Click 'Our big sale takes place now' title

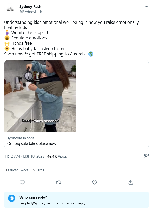point(32,143)
